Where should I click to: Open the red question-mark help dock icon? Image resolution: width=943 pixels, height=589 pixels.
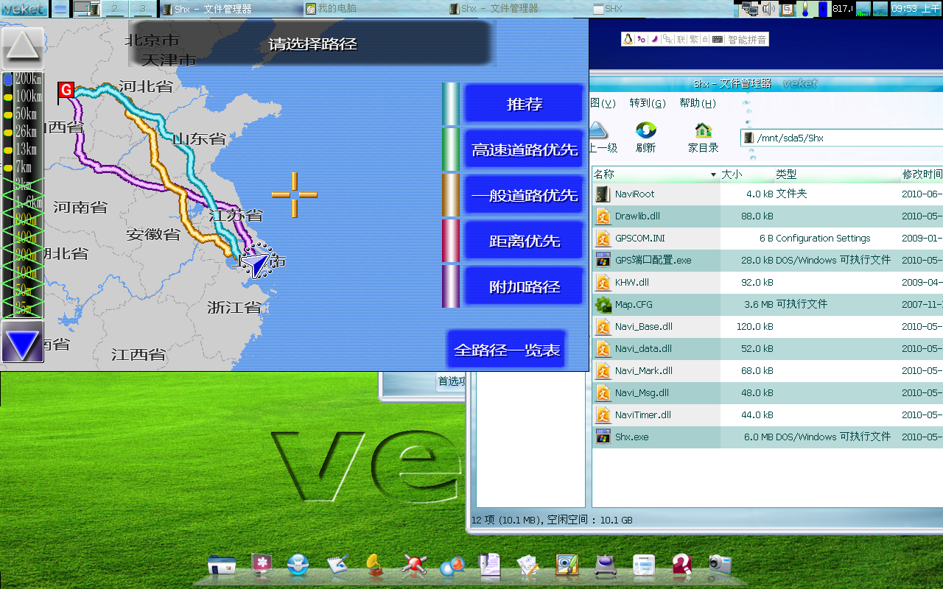(x=681, y=565)
